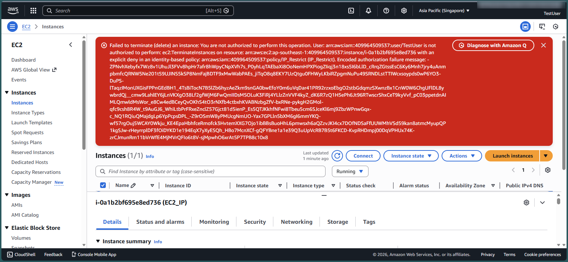Click the Launch instances button

point(512,156)
